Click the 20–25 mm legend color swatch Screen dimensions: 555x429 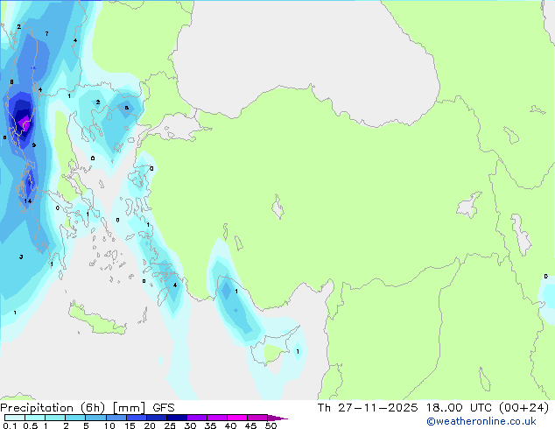[157, 418]
